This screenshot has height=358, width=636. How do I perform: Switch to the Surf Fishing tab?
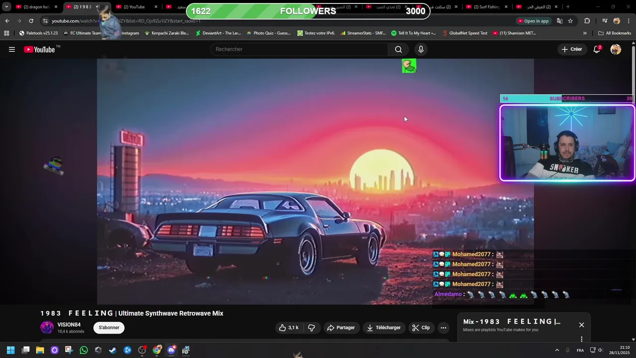coord(486,7)
